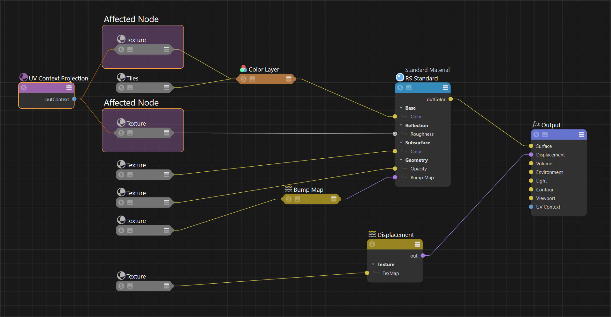Viewport: 611px width, 317px height.
Task: Click the solo icon on UV Context Projection node
Action: [x=24, y=88]
